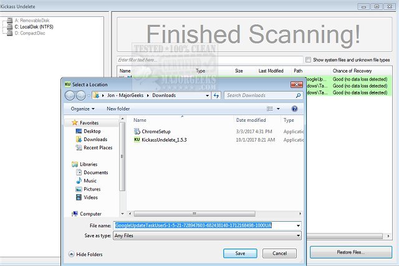Viewport: 399px width, 266px height.
Task: Sort file list by Name column
Action: pyautogui.click(x=140, y=120)
